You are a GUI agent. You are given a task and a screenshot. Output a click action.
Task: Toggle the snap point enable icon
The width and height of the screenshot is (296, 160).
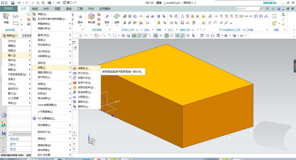pos(134,36)
